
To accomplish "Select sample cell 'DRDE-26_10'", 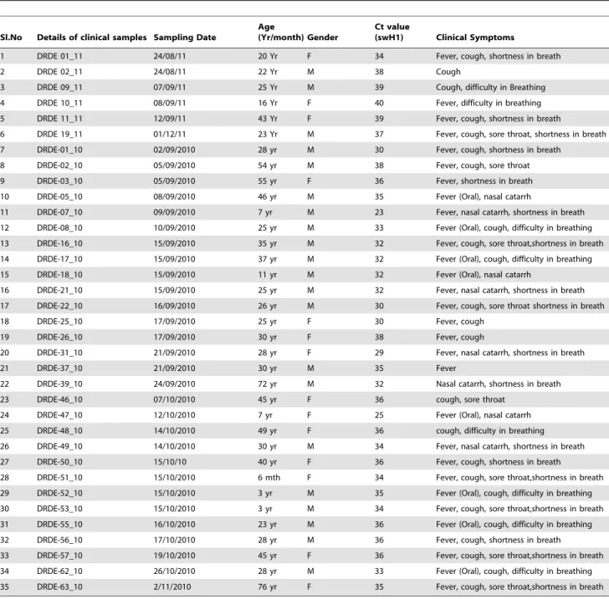I will (x=59, y=337).
